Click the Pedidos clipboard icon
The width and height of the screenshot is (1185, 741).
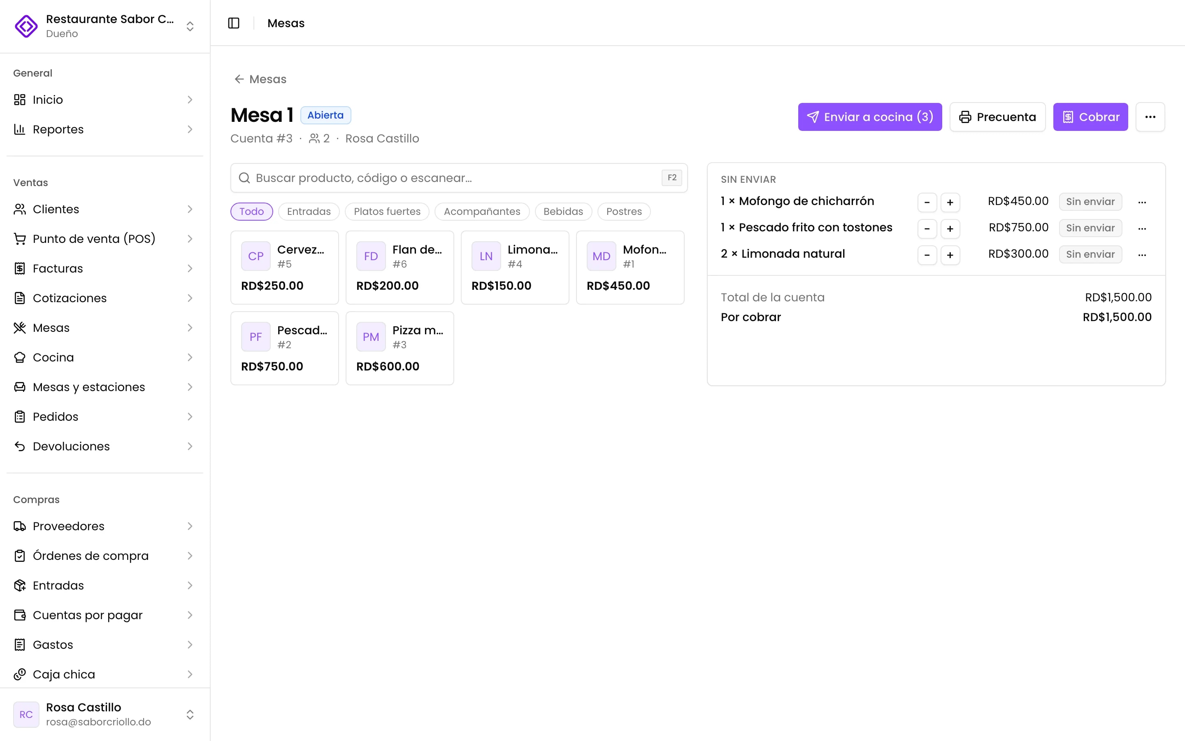pyautogui.click(x=20, y=417)
